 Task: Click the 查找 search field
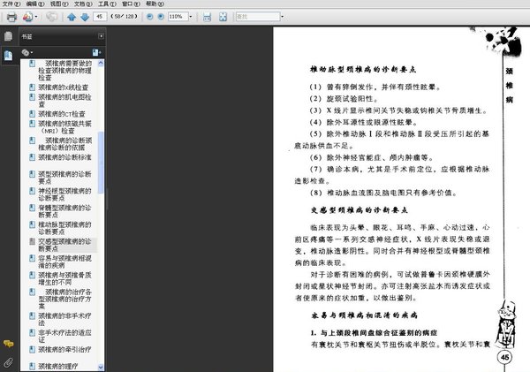258,16
